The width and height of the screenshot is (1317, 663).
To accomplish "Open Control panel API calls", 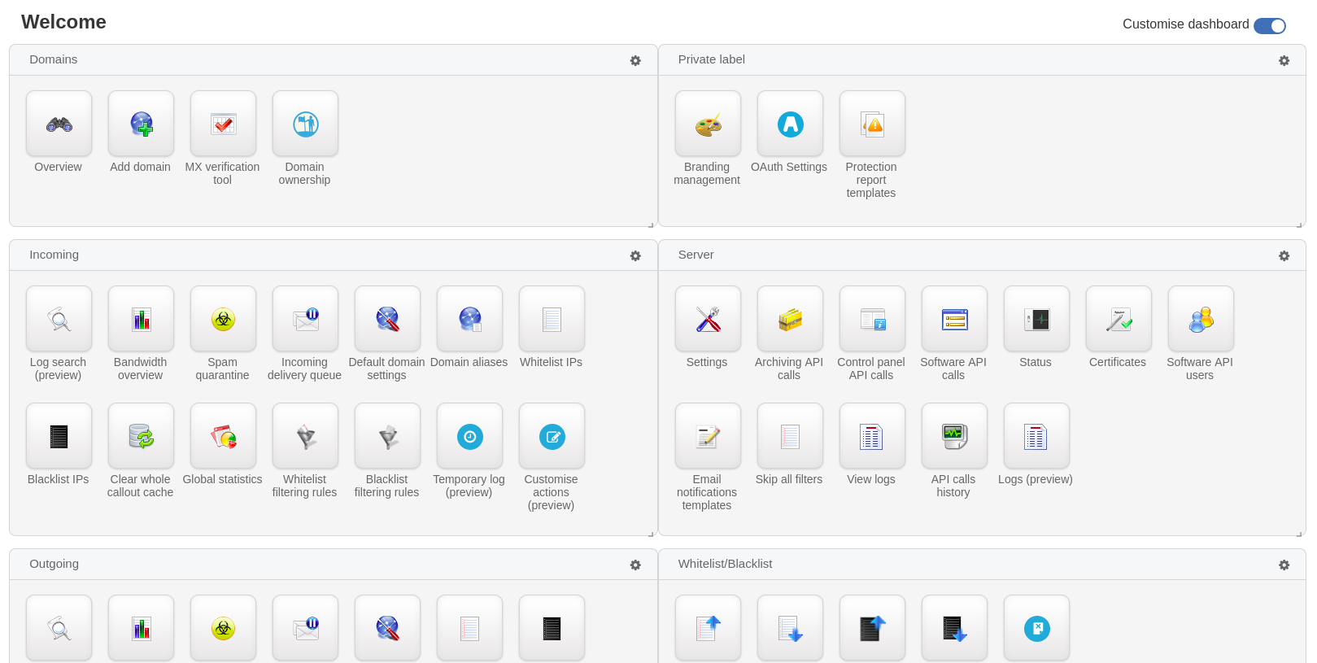I will pos(872,319).
